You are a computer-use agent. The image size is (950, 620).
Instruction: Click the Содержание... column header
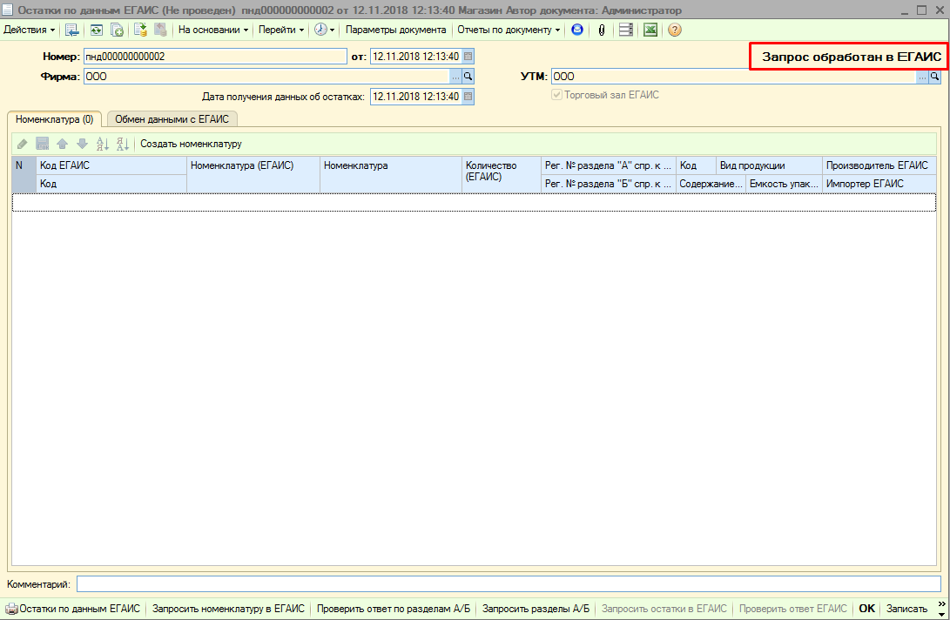tap(711, 184)
